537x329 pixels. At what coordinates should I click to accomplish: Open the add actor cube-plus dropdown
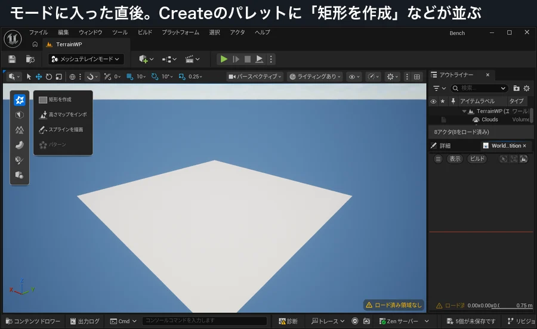[146, 59]
